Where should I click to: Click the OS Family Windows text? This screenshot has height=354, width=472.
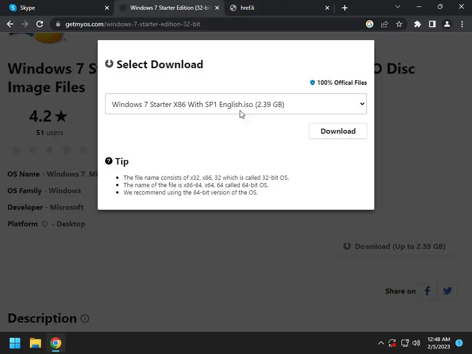(x=44, y=190)
